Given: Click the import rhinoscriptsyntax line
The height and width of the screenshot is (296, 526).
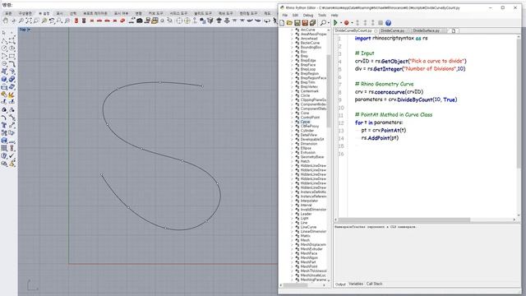Looking at the screenshot, I should [391, 39].
